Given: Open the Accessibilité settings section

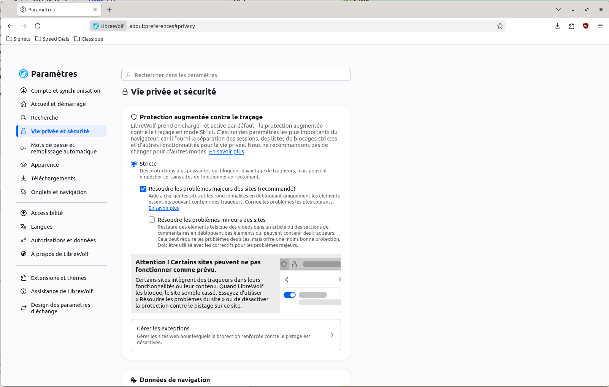Looking at the screenshot, I should [x=62, y=213].
